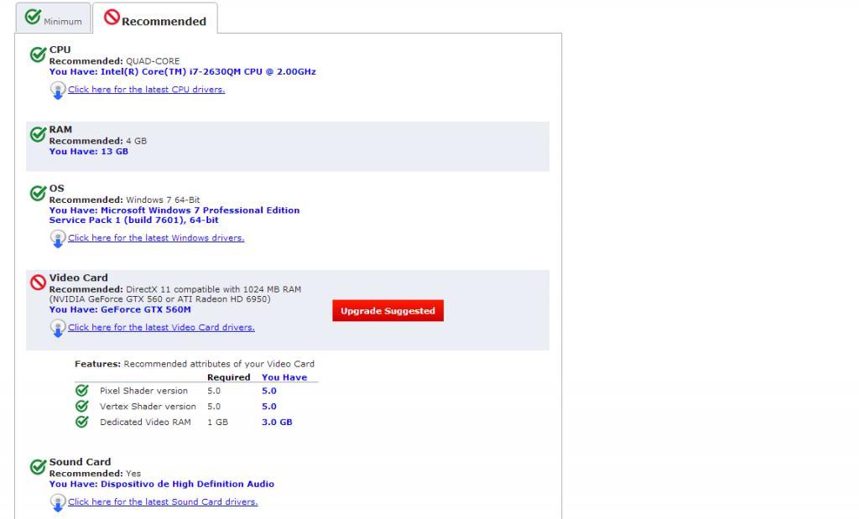Switch to the Minimum tab

point(53,18)
